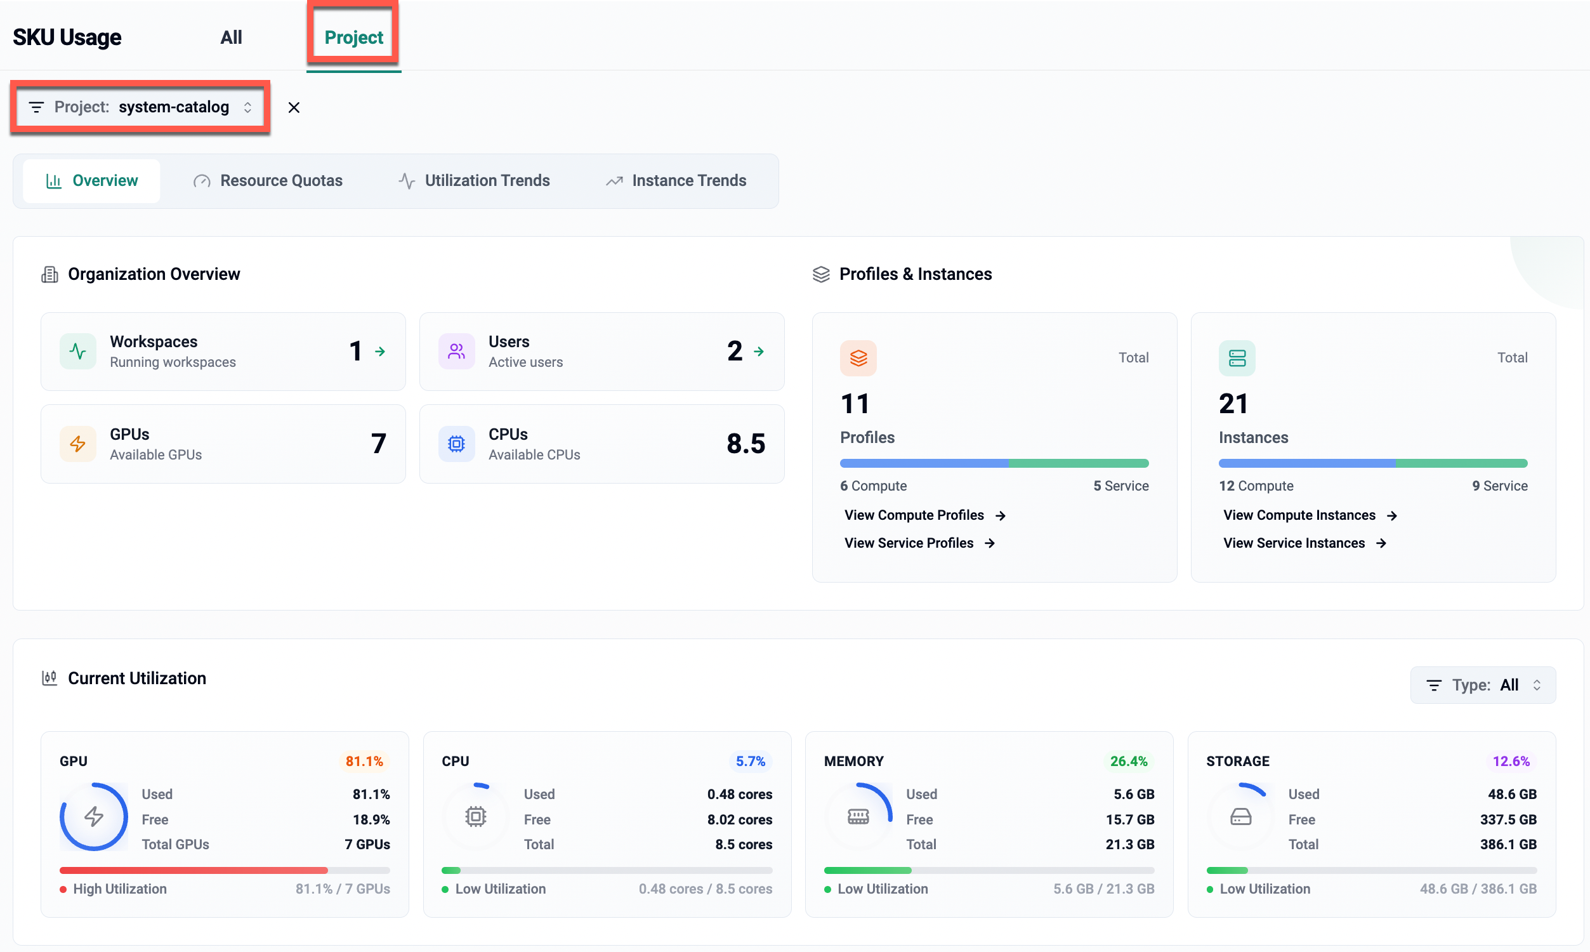Switch to the All tab
The image size is (1590, 952).
(x=231, y=37)
